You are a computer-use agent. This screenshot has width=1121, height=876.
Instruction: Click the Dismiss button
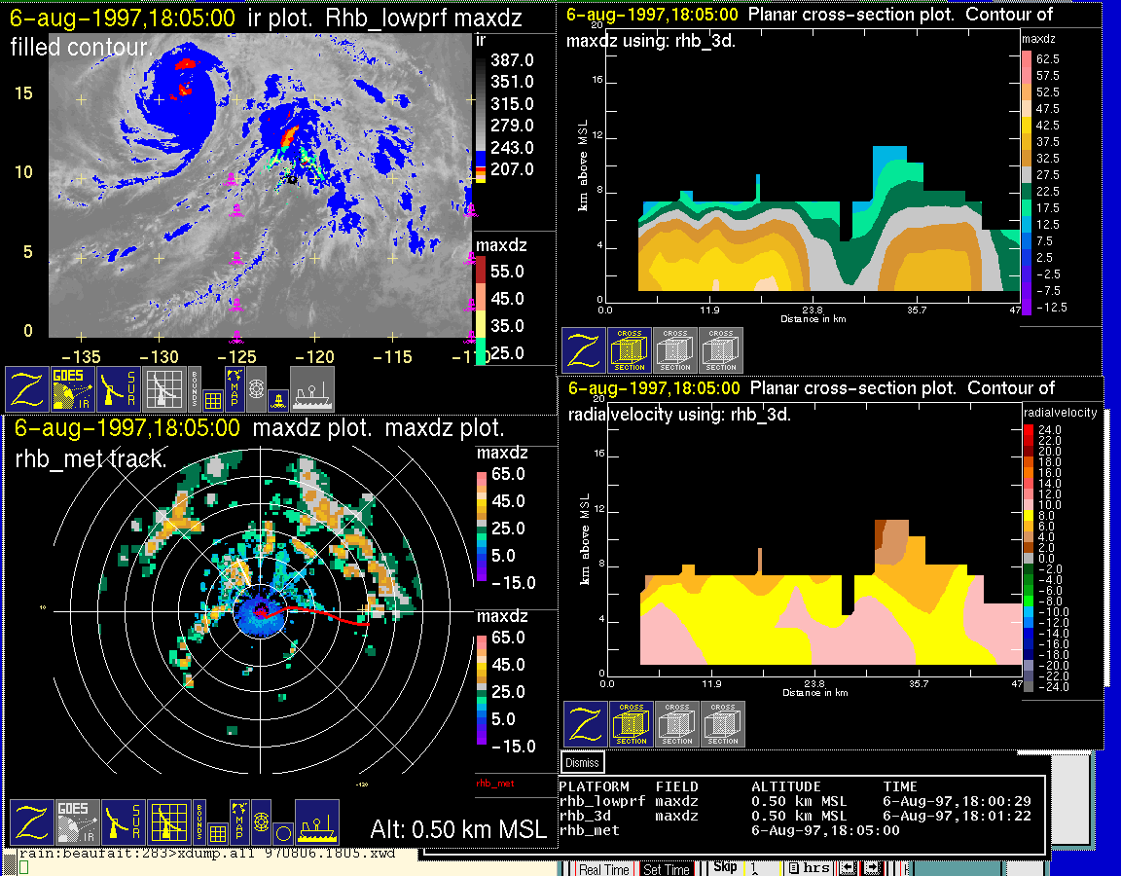point(582,763)
